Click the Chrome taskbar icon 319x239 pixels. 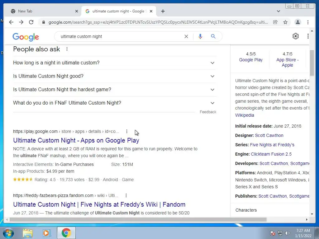(x=66, y=233)
